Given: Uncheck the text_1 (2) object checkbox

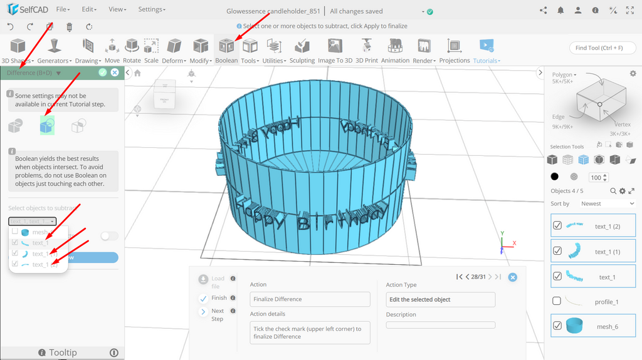Looking at the screenshot, I should pyautogui.click(x=557, y=225).
